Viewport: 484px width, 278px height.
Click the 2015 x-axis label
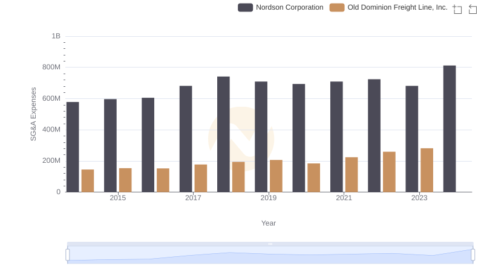117,198
